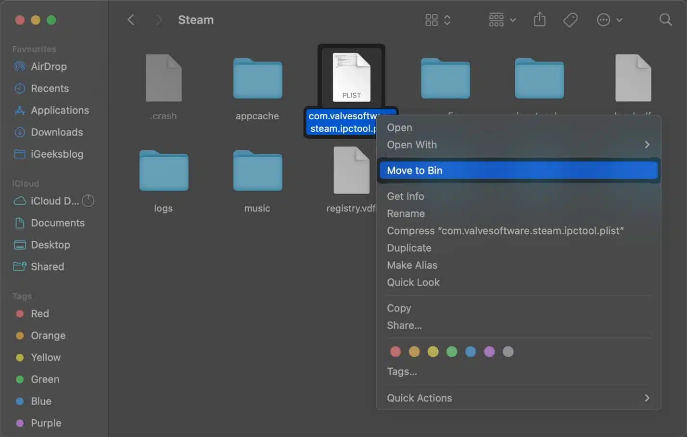Select the registry.vdf file
The height and width of the screenshot is (437, 687).
click(x=351, y=171)
